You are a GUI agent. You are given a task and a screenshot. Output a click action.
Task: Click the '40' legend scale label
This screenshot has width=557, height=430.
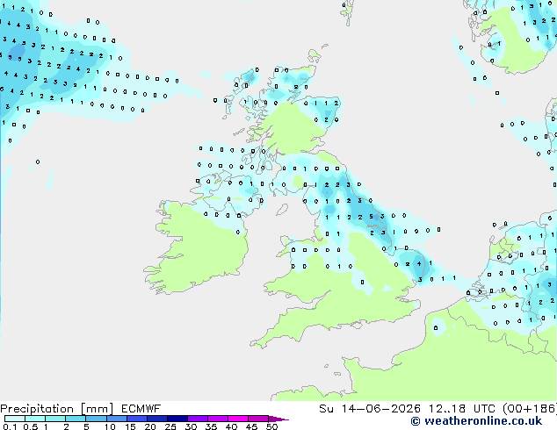[231, 426]
